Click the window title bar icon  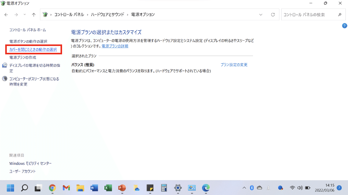click(3, 3)
